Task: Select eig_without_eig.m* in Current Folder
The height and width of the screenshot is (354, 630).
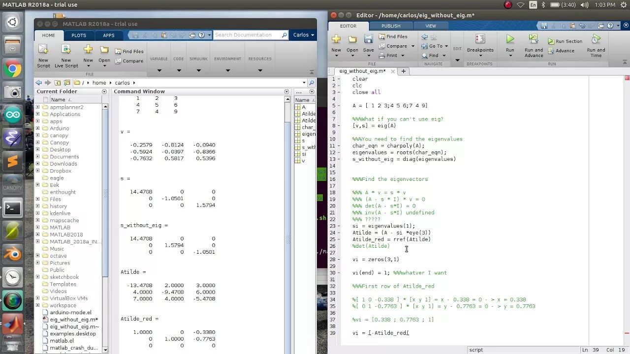Action: click(74, 320)
